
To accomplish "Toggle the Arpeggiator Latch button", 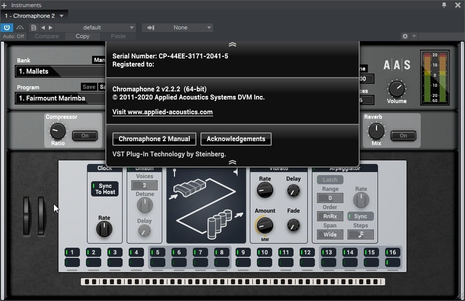I will (330, 180).
